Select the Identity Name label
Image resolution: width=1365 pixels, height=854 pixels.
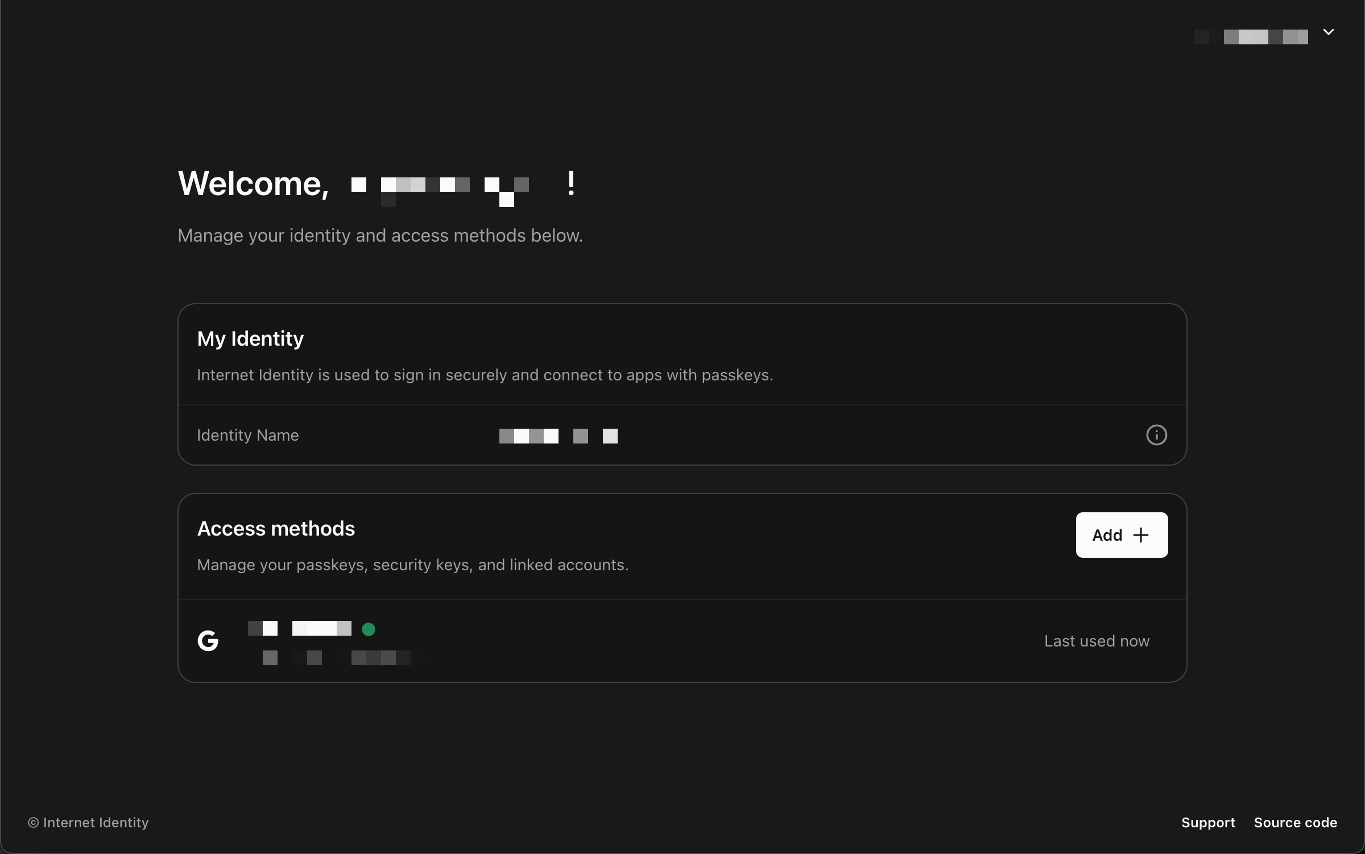point(247,435)
